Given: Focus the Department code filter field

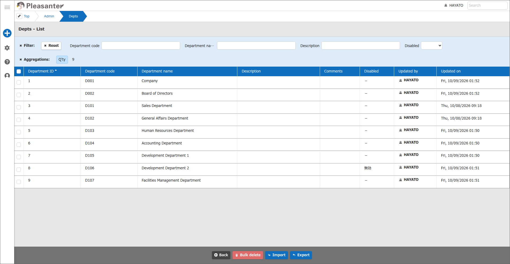Looking at the screenshot, I should [141, 45].
